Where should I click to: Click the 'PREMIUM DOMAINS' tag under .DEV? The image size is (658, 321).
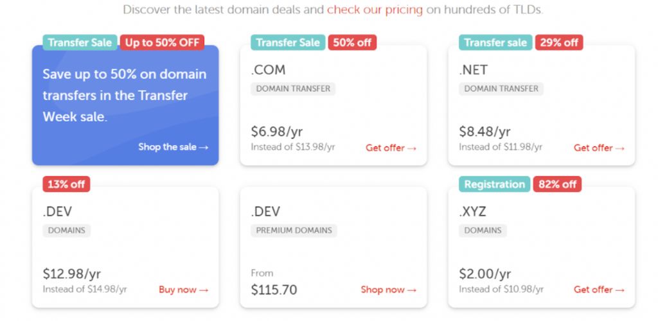click(294, 230)
